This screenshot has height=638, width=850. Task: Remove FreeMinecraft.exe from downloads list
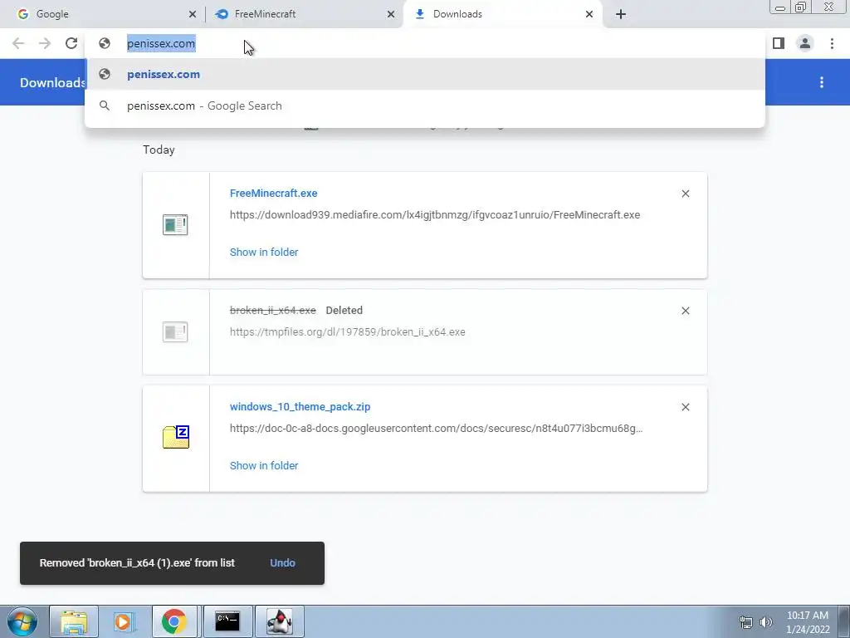coord(686,194)
